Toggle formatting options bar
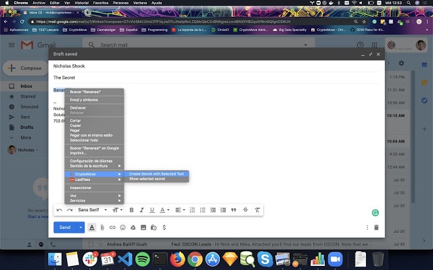 pos(92,227)
